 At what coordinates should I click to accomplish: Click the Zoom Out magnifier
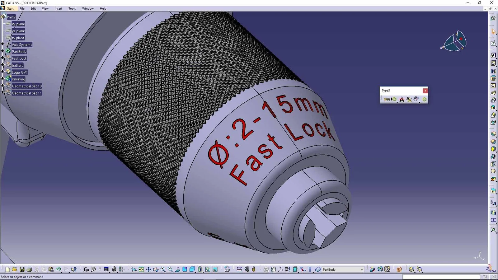[x=170, y=269]
